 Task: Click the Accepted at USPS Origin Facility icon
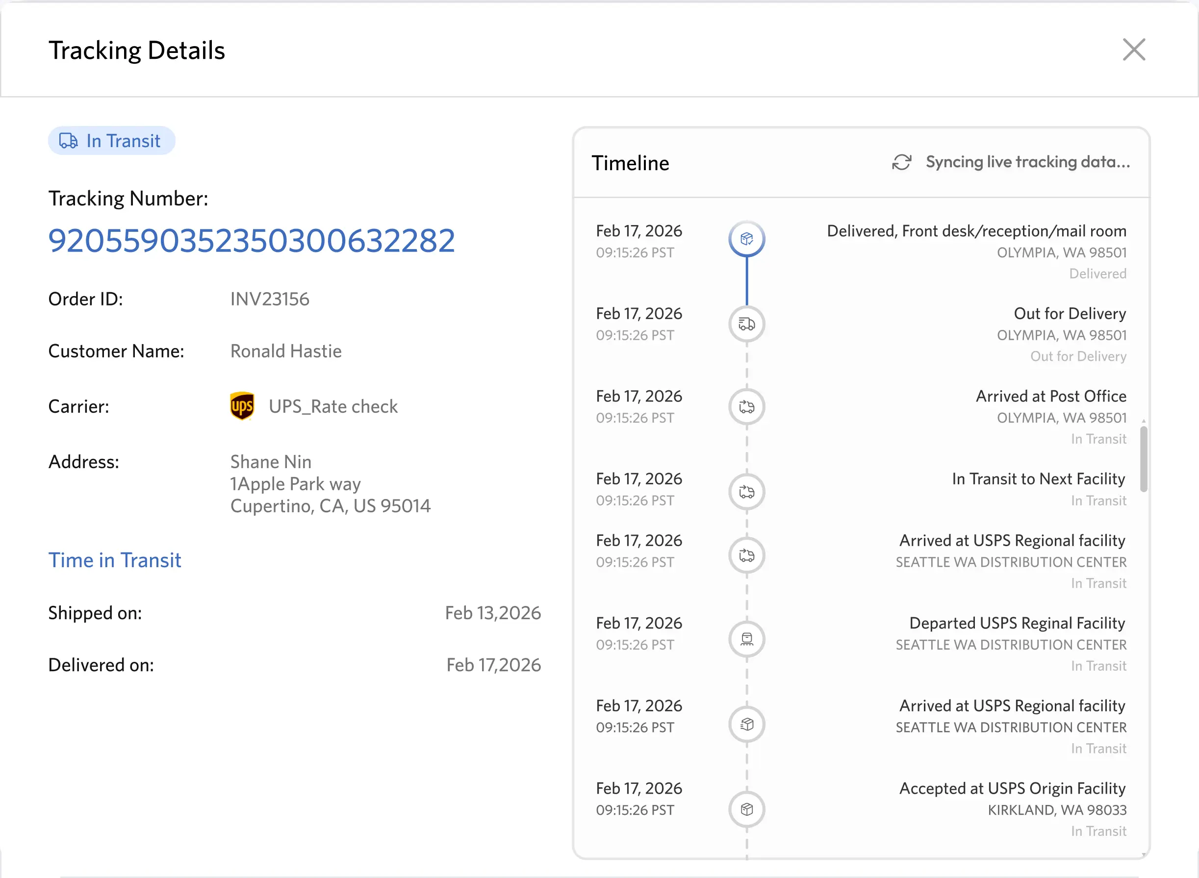(x=746, y=809)
